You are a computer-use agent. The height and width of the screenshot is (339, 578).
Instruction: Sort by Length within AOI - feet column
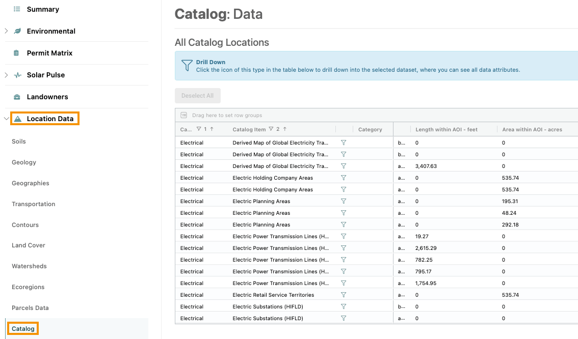coord(446,130)
